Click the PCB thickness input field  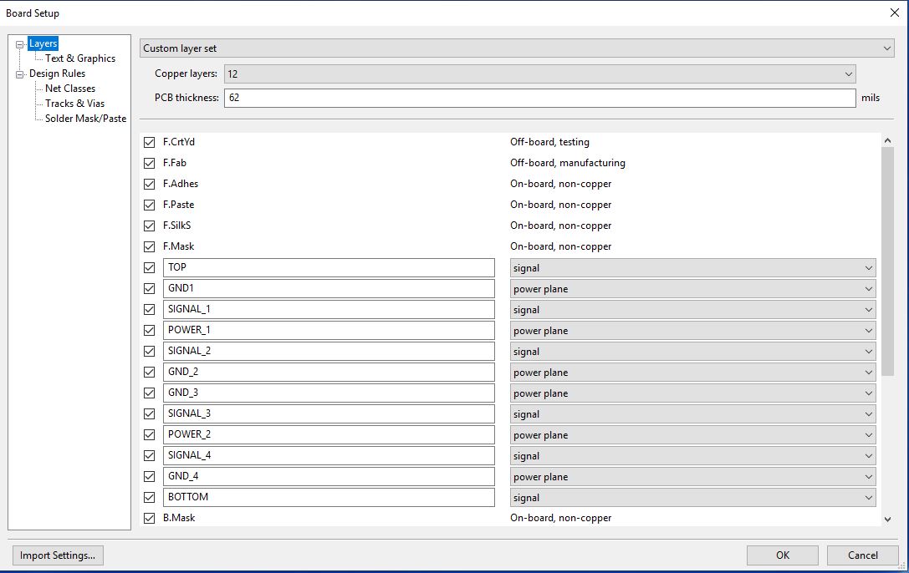(x=539, y=98)
